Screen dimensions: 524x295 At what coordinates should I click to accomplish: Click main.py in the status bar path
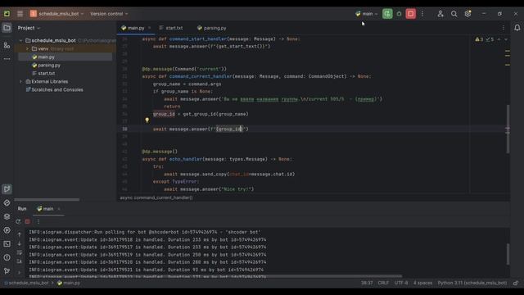coord(69,283)
